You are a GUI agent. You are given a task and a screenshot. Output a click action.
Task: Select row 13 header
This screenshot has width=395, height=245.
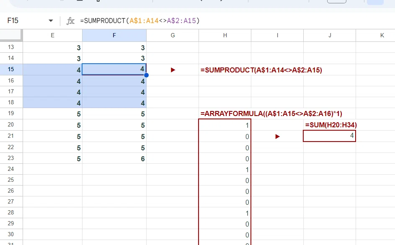(x=11, y=47)
